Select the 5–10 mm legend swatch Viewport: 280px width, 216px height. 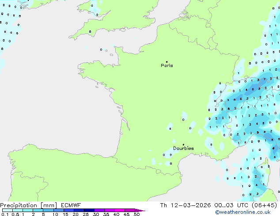48,210
